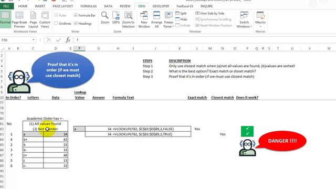Click Reset Window Position
Screen dimensions: 336x189
tap(214, 25)
